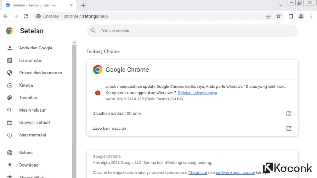Click the window icon for Browser default
Screen dimensions: 317x178
pos(10,122)
